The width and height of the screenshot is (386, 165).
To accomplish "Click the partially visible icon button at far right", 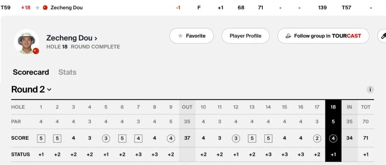I will point(382,36).
